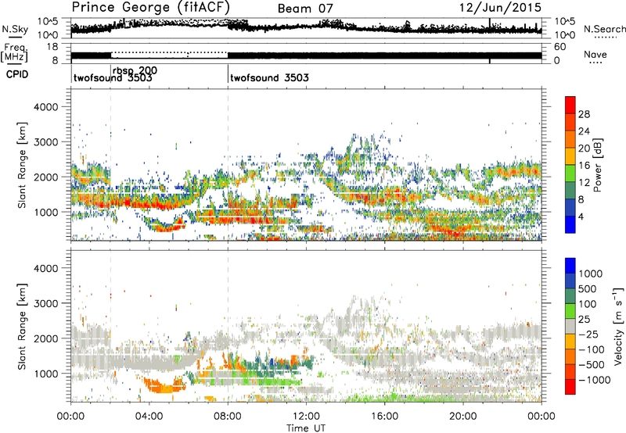The height and width of the screenshot is (433, 626).
Task: Click the 'Freq. [MHz]' axis label
Action: coord(14,54)
